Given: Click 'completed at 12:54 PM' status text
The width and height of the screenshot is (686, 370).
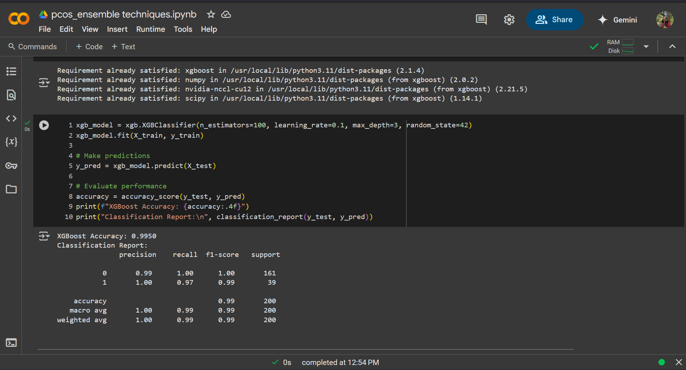Looking at the screenshot, I should click(340, 363).
